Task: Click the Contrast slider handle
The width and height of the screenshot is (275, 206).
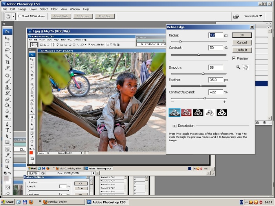Action: 199,55
